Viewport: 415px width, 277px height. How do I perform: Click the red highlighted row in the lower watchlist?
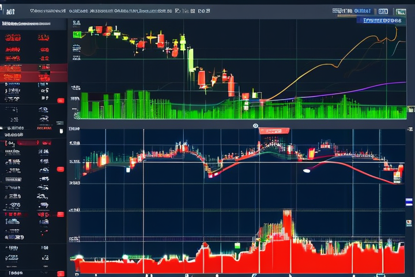pyautogui.click(x=29, y=215)
